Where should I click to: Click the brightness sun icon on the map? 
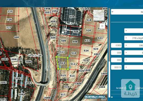click(x=102, y=26)
